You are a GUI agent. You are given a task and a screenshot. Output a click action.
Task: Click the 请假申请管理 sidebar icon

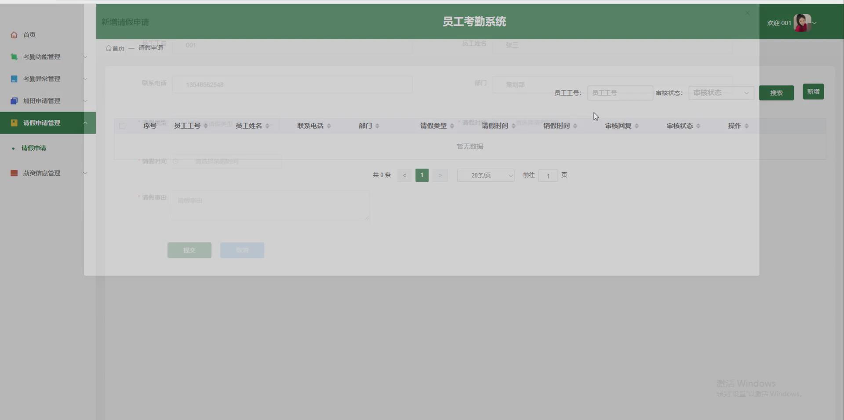pos(14,123)
